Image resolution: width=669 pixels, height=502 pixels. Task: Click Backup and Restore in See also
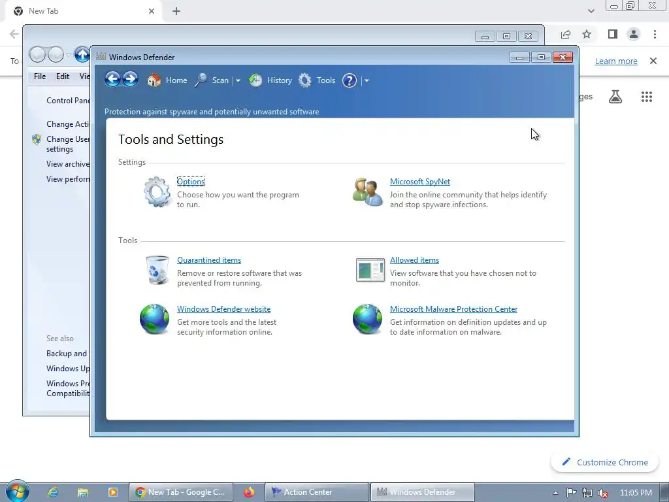(67, 354)
